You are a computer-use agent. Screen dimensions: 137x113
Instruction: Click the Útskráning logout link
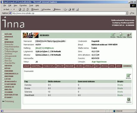click(x=9, y=101)
